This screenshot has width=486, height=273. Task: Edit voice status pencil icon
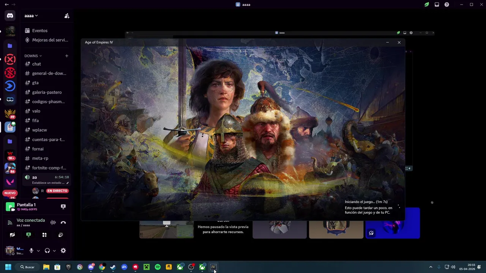coord(68,183)
